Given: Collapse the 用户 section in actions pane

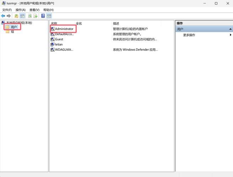Looking at the screenshot, I should pyautogui.click(x=230, y=29).
